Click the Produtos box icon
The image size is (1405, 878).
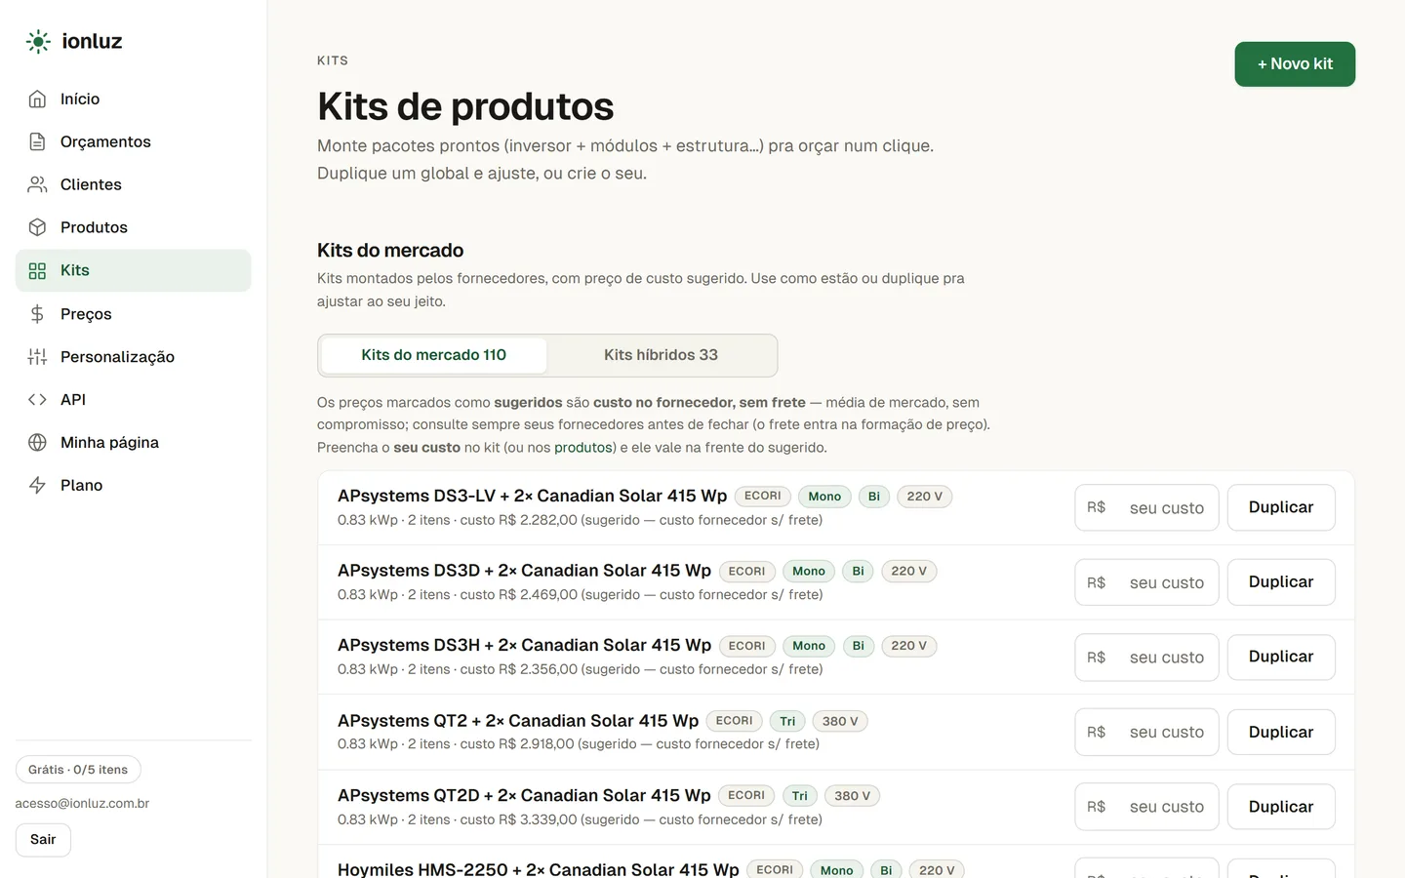37,227
